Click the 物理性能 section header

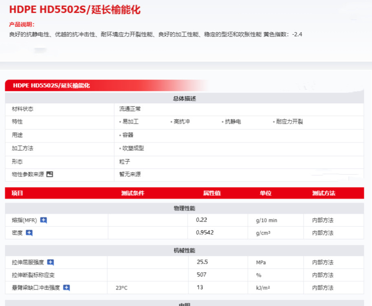pyautogui.click(x=184, y=208)
